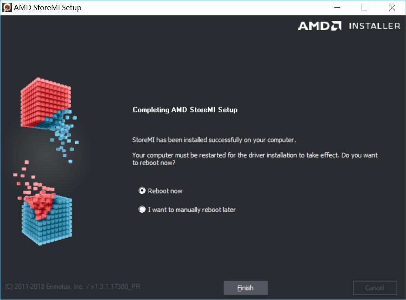Click the Completing AMD StoreMI Setup heading

click(184, 110)
